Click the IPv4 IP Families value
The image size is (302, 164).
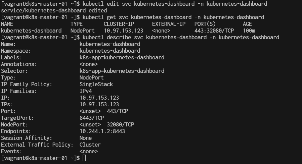(x=86, y=91)
